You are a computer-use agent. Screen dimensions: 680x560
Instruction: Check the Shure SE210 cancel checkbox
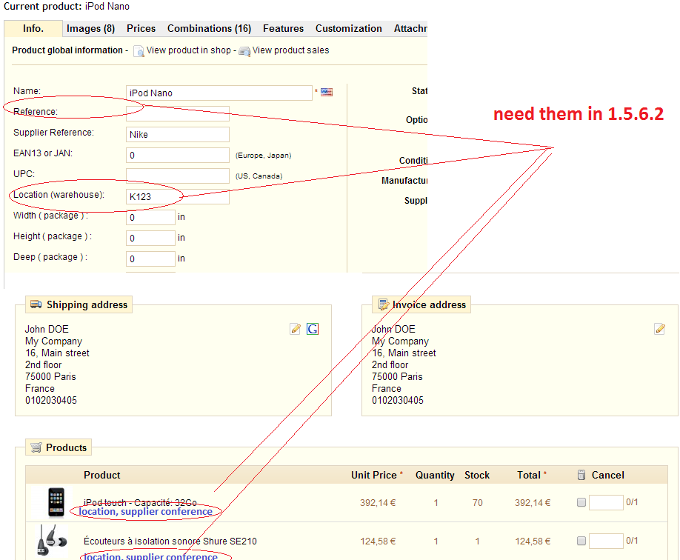tap(581, 541)
